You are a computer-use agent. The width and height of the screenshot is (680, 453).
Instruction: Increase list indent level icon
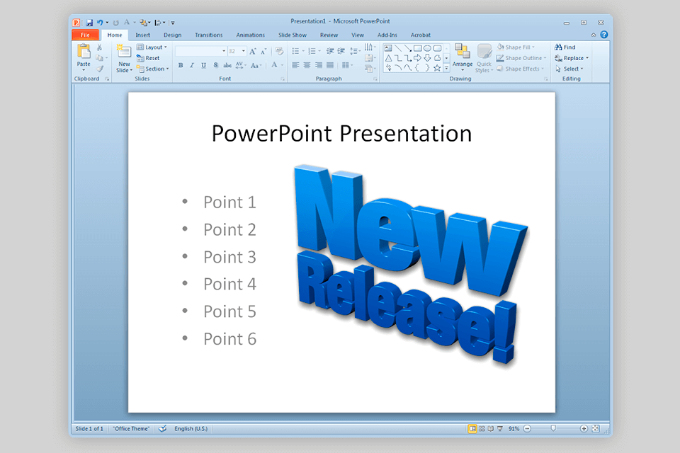[341, 51]
